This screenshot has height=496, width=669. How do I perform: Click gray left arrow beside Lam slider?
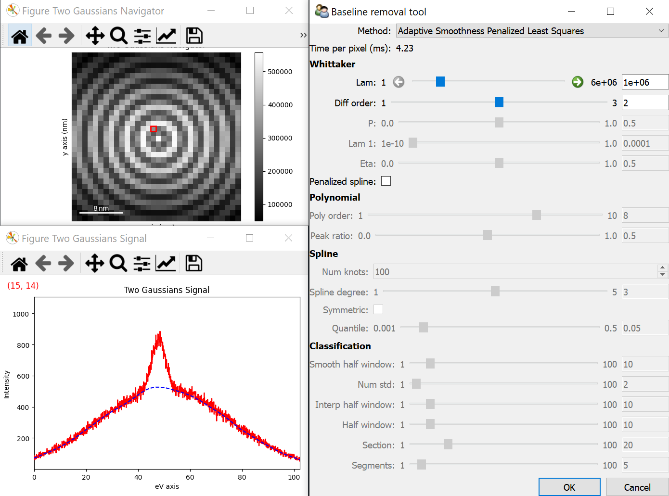[399, 82]
